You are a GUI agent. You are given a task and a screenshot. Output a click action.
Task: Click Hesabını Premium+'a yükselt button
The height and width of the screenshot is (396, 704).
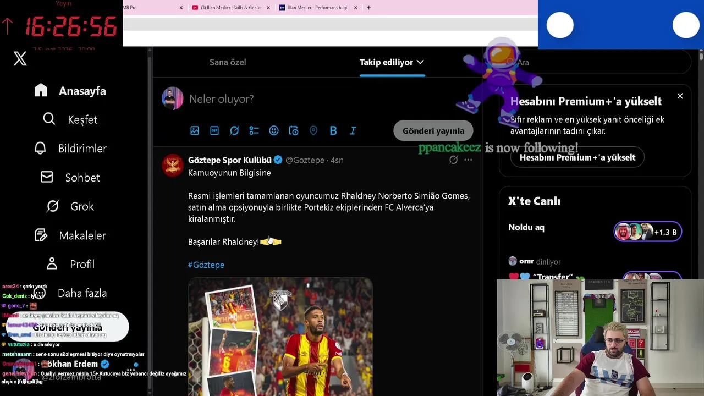[x=577, y=157]
